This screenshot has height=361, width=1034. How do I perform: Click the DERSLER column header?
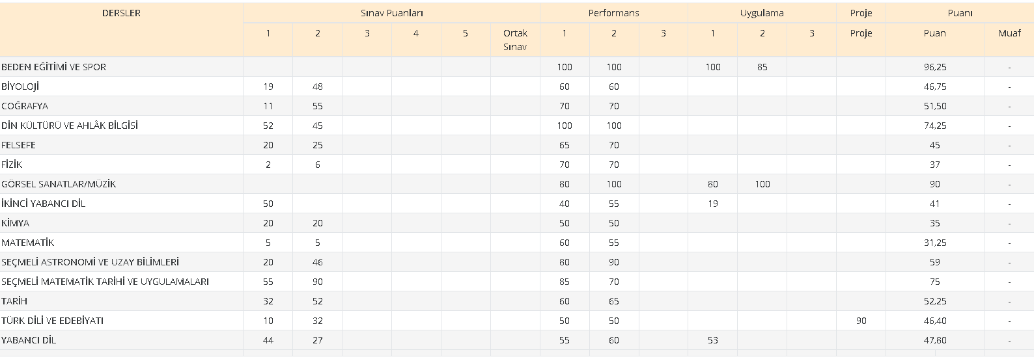121,13
